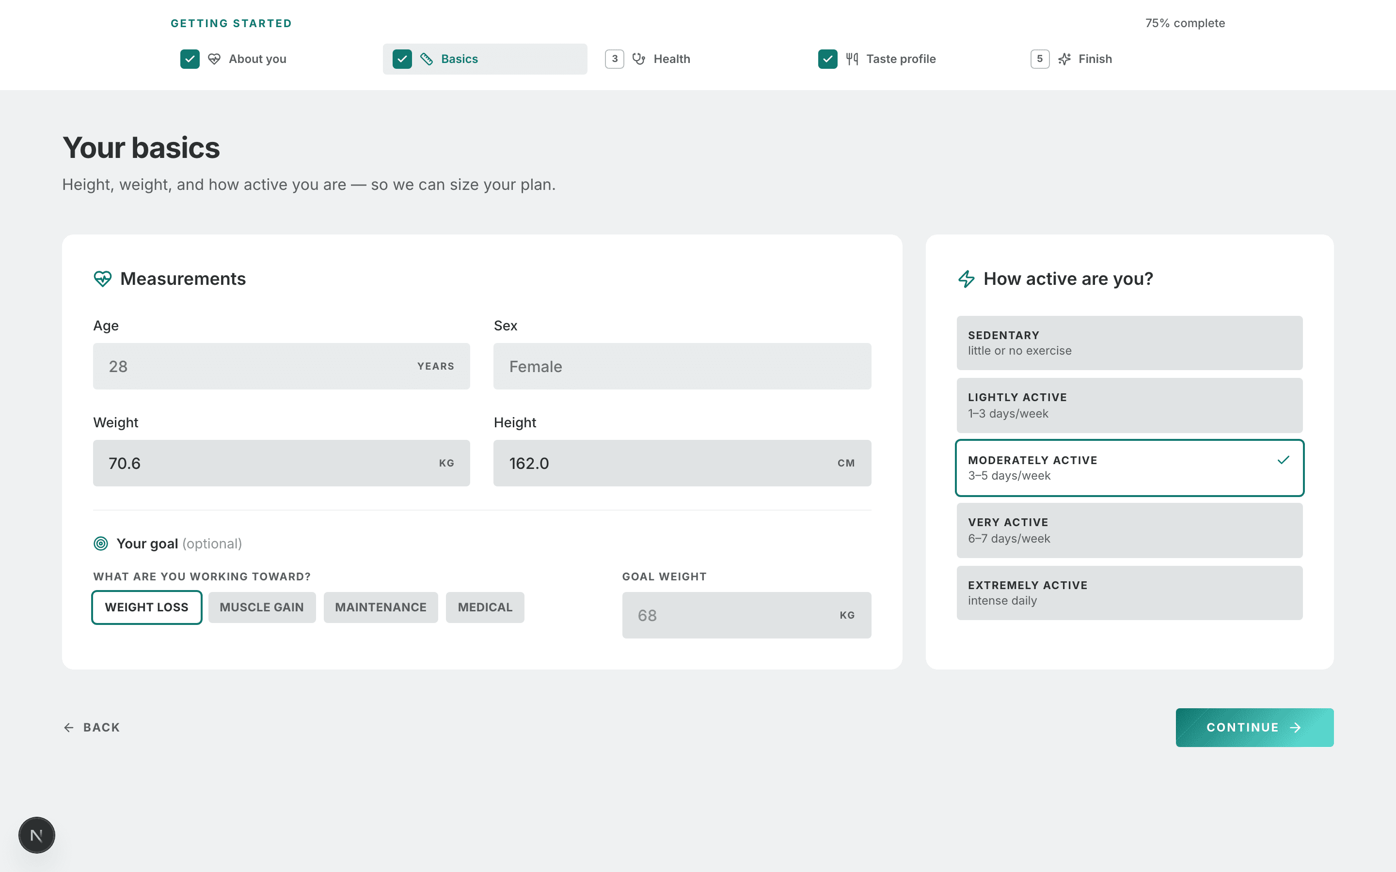Select the Muscle Gain goal chip
The width and height of the screenshot is (1396, 872).
click(262, 607)
